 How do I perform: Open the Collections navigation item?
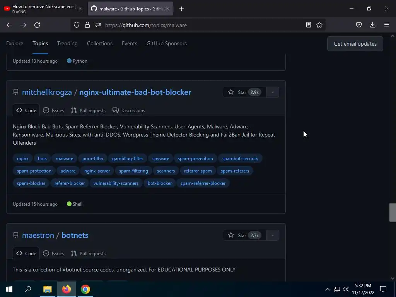pyautogui.click(x=100, y=43)
